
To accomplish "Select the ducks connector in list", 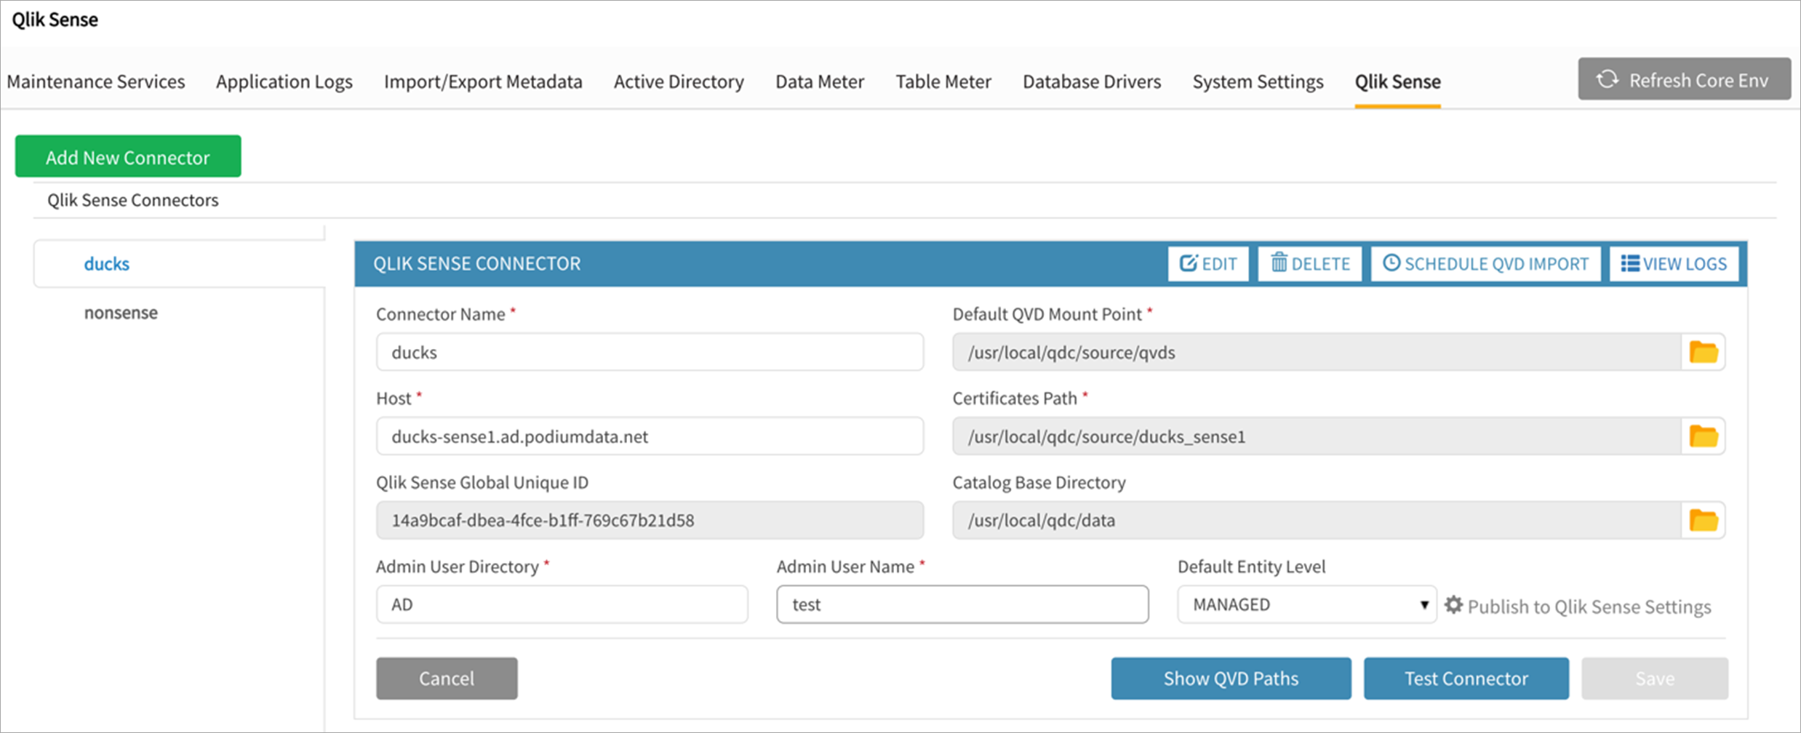I will 106,264.
